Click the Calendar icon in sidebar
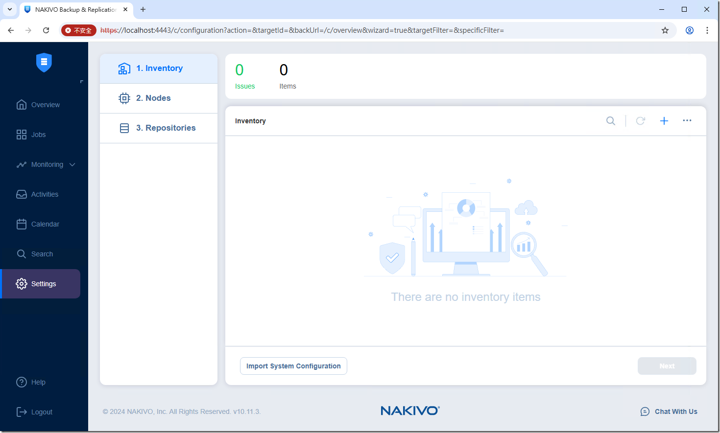This screenshot has height=433, width=720. 22,224
